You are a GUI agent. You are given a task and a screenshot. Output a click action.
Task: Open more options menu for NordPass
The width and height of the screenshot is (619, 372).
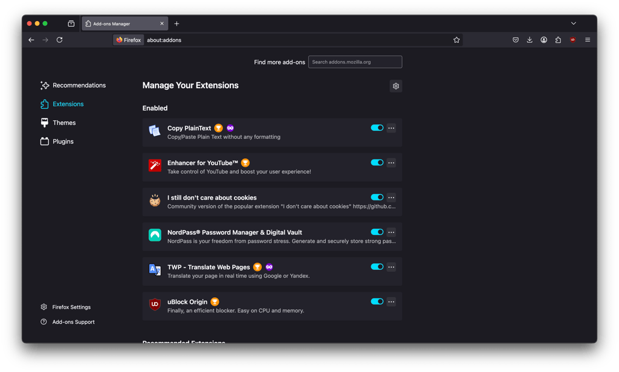(x=391, y=232)
